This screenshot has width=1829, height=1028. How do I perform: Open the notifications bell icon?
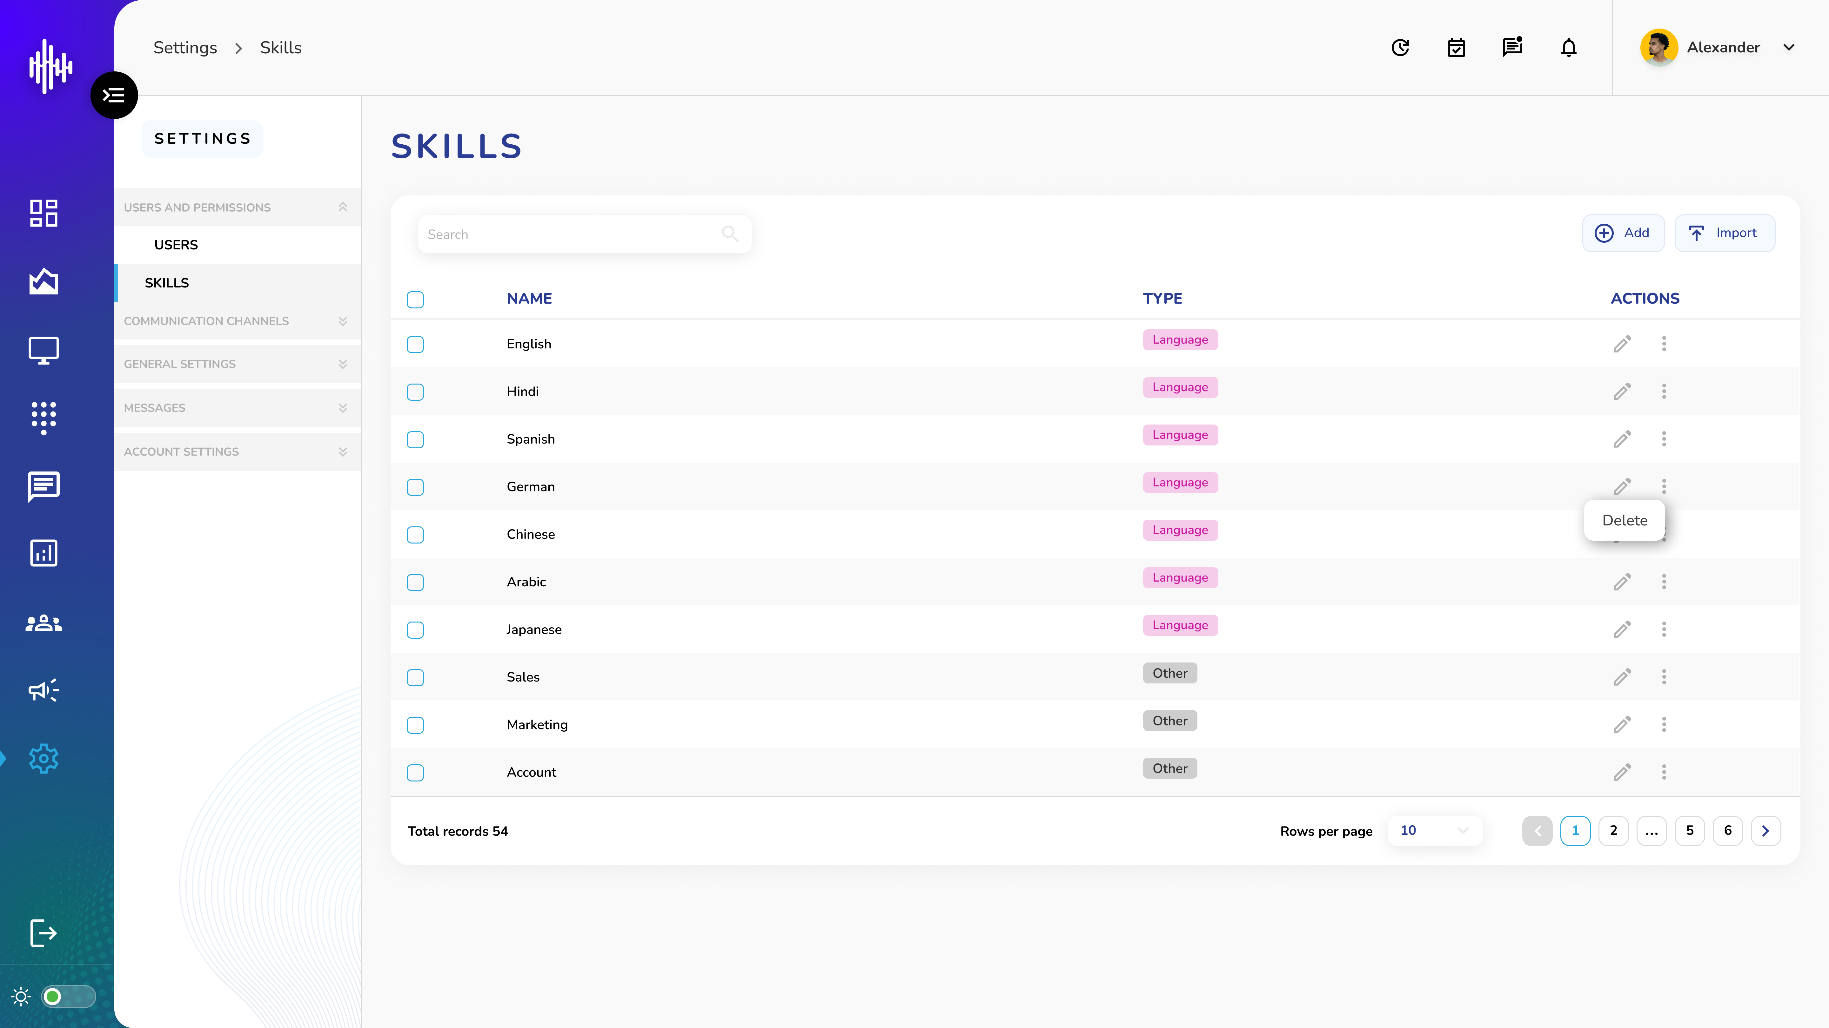(x=1568, y=48)
